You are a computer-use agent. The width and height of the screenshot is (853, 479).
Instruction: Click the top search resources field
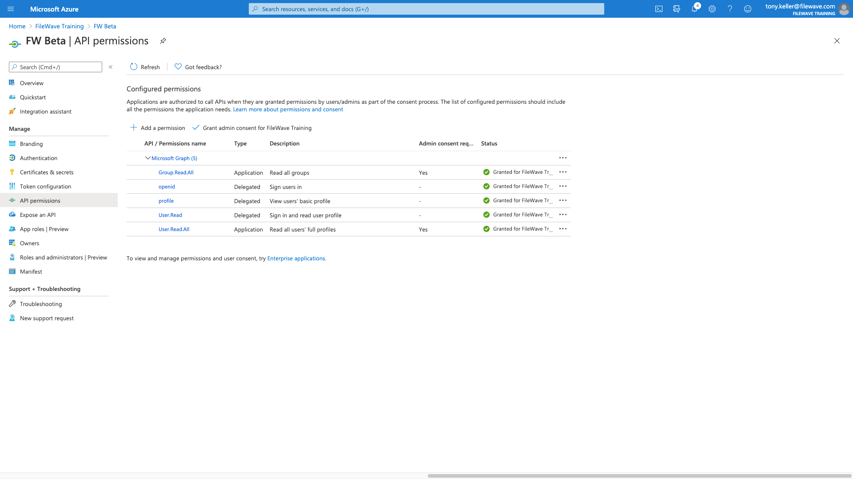(x=426, y=9)
